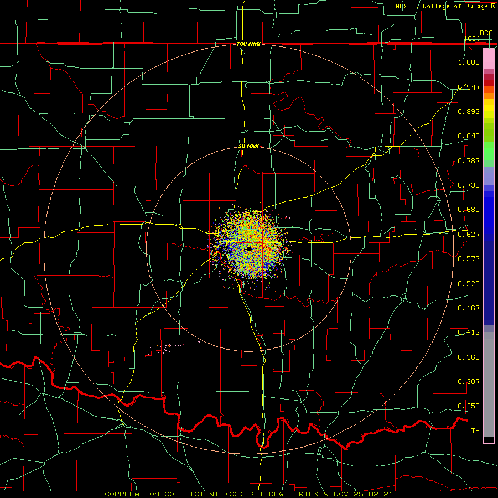Click the DCC label above the color scale
This screenshot has height=498, width=498.
(486, 33)
